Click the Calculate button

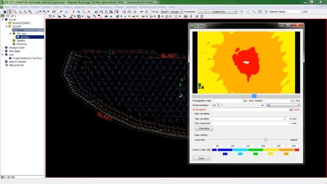point(204,128)
